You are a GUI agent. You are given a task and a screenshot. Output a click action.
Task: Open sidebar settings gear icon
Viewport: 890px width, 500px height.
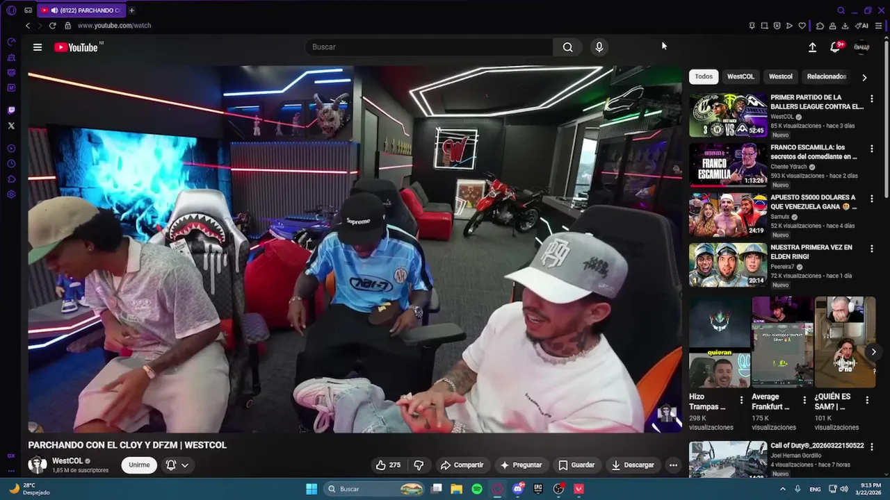tap(11, 194)
